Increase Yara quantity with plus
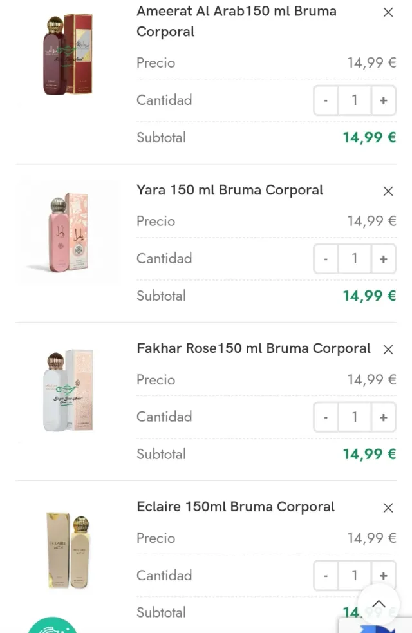This screenshot has height=633, width=412. [x=384, y=259]
